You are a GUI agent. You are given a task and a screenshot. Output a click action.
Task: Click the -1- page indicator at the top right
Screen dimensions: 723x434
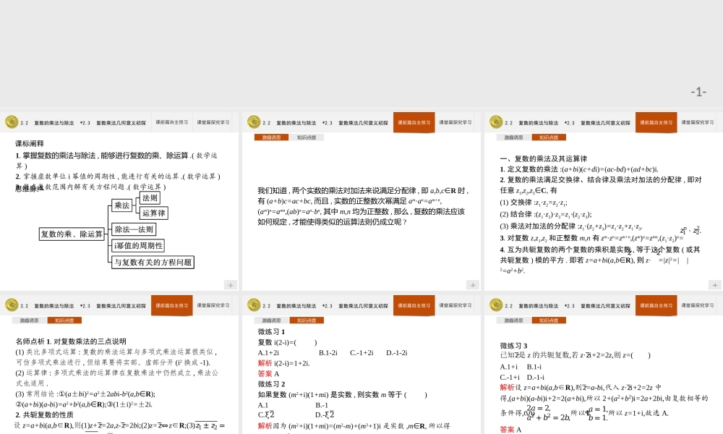tap(697, 90)
